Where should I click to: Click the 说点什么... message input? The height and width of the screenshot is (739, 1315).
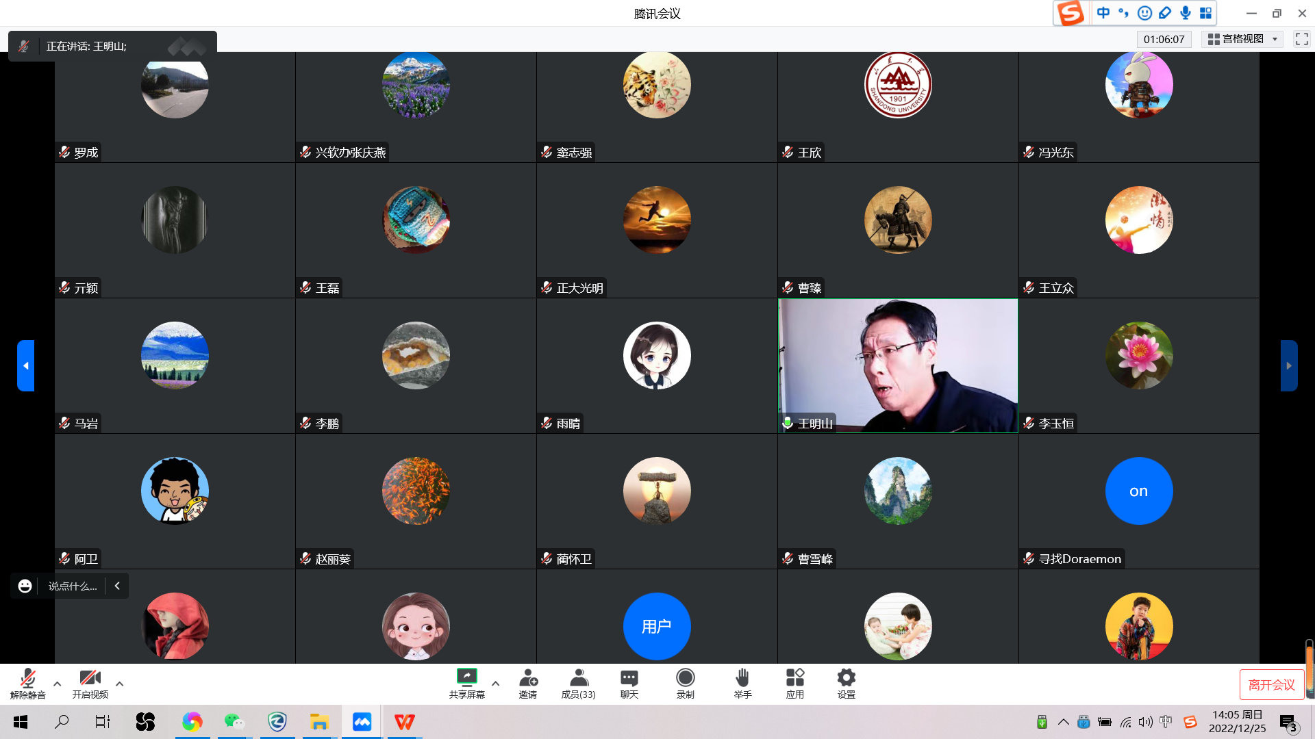(73, 586)
